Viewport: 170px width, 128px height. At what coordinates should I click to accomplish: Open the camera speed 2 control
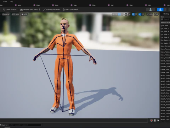click(156, 14)
